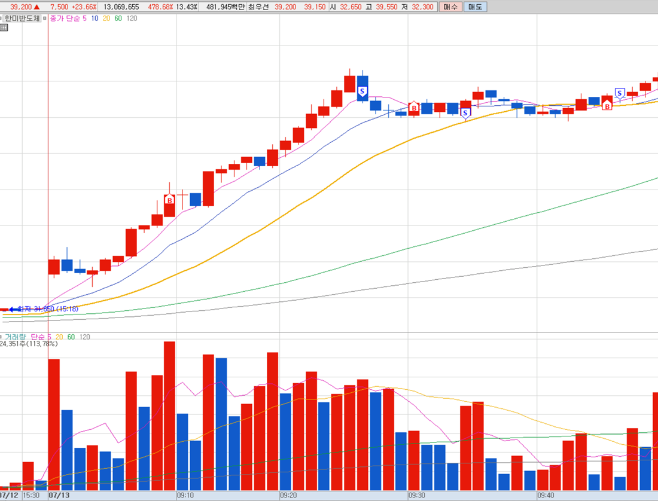Click the S marker at the 09:25 peak
This screenshot has height=501, width=658.
tap(362, 91)
